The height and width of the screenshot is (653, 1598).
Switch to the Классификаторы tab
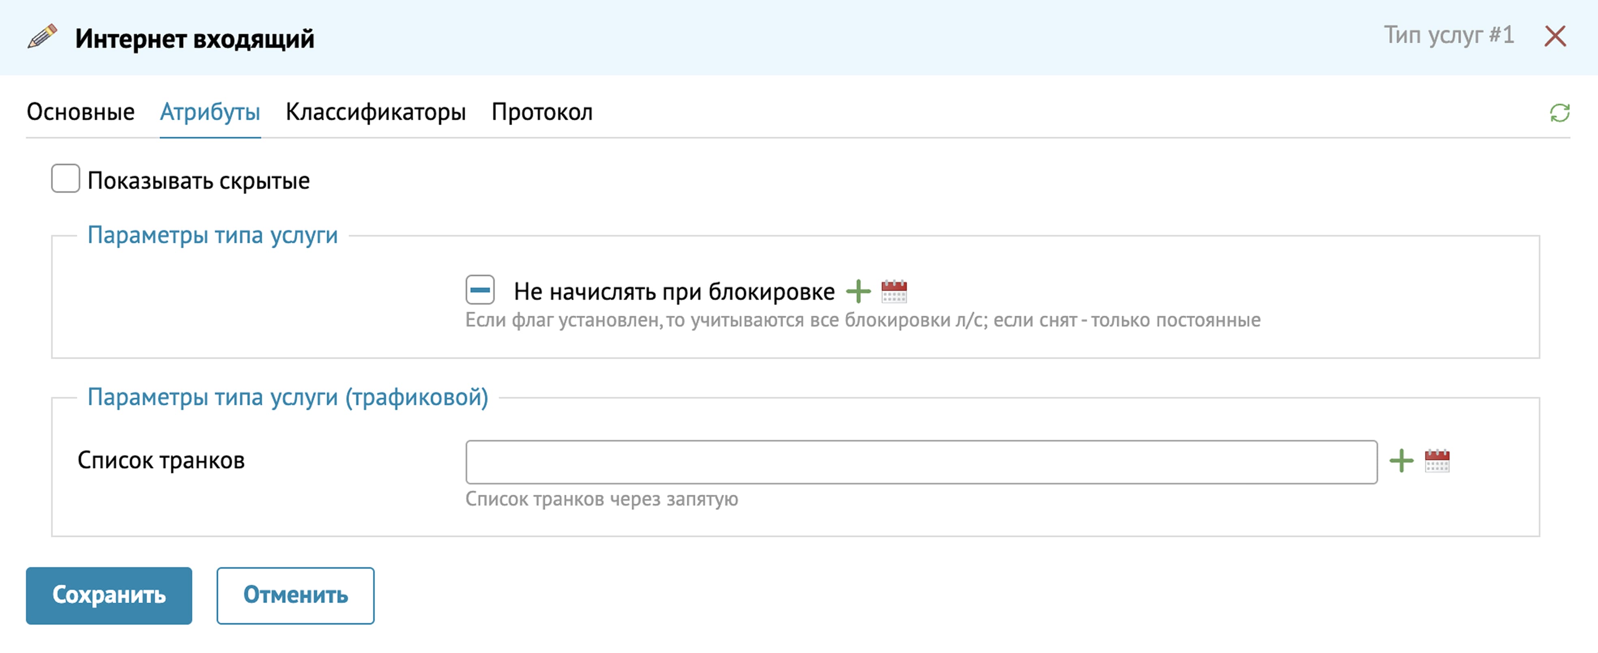click(375, 112)
